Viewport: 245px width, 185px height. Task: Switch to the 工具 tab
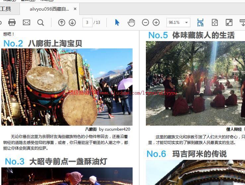6,9
